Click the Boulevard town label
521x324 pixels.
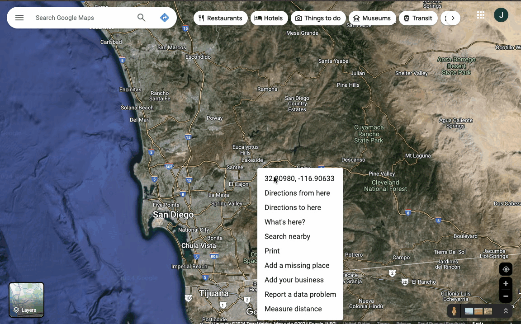pyautogui.click(x=465, y=236)
